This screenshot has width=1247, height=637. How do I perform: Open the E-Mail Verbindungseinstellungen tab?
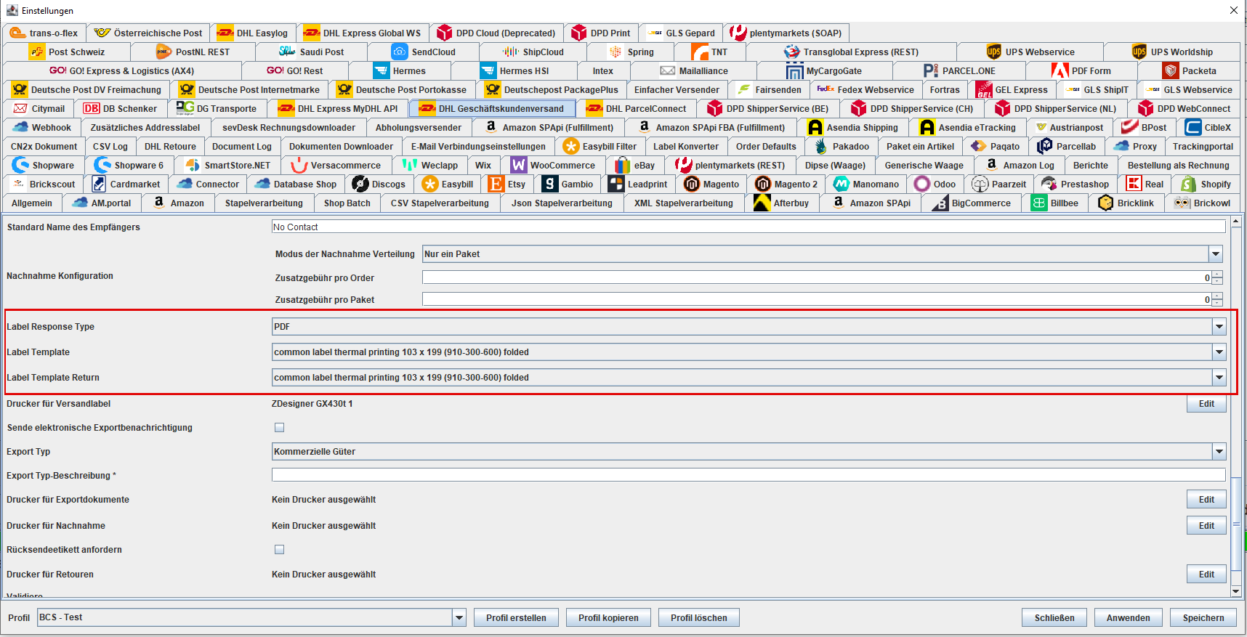[478, 146]
